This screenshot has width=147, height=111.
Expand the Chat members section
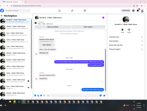126,41
